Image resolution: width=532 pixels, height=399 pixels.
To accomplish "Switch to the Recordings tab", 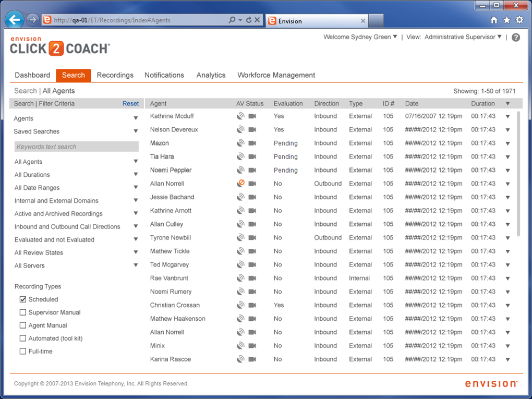I will (115, 75).
